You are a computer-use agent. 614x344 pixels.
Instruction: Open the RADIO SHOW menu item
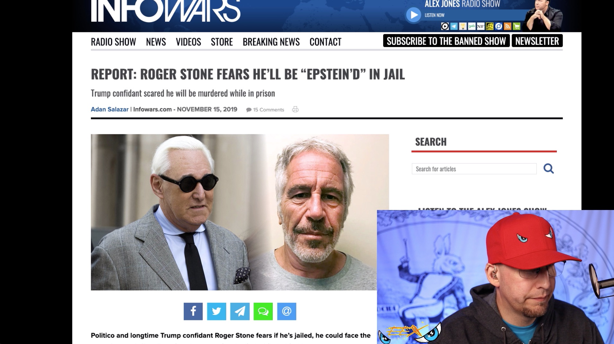(113, 42)
